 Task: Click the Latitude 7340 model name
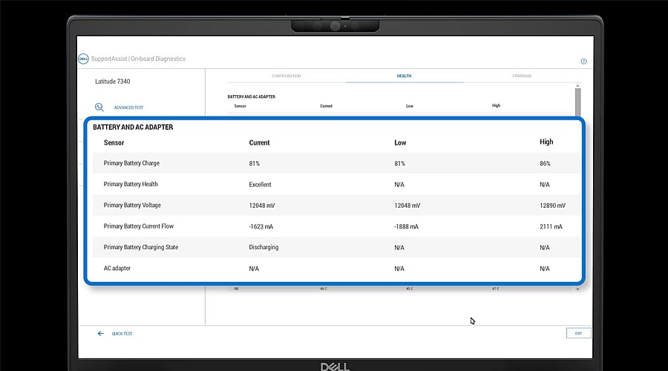113,82
